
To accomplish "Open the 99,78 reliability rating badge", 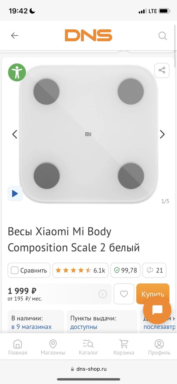I will [x=126, y=270].
